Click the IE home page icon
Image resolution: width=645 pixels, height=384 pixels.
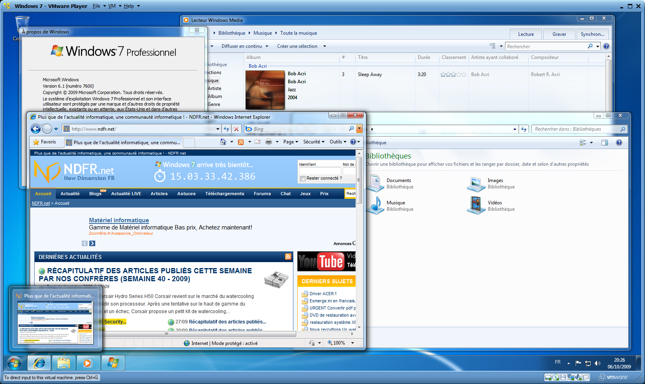click(x=223, y=142)
